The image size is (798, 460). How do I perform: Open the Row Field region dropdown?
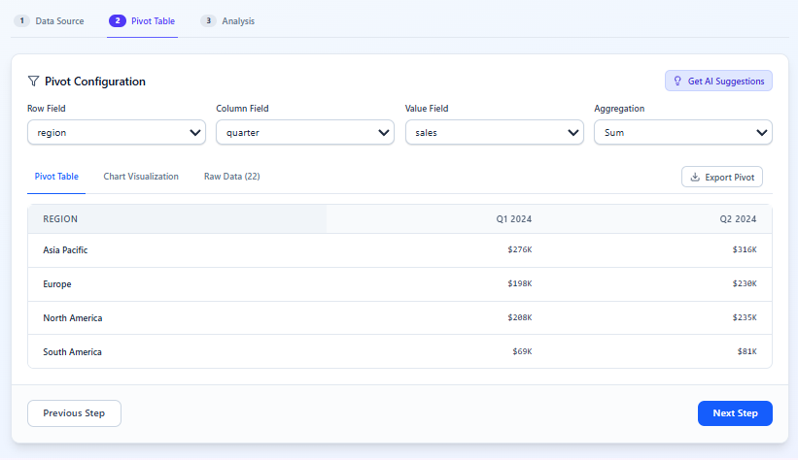pos(116,132)
